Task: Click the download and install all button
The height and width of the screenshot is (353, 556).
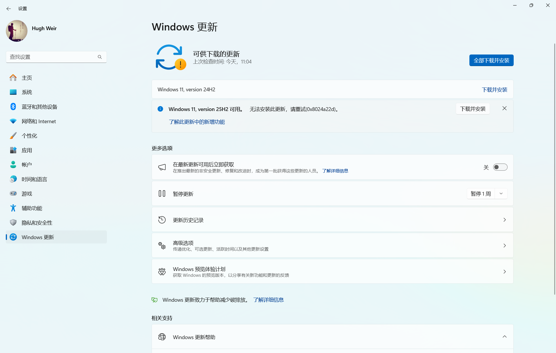Action: [x=491, y=60]
